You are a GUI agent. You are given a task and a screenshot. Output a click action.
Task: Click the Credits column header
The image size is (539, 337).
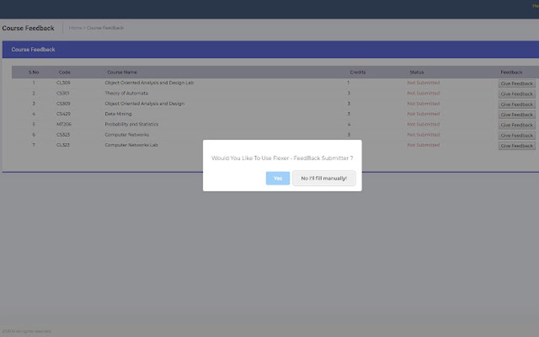tap(358, 72)
